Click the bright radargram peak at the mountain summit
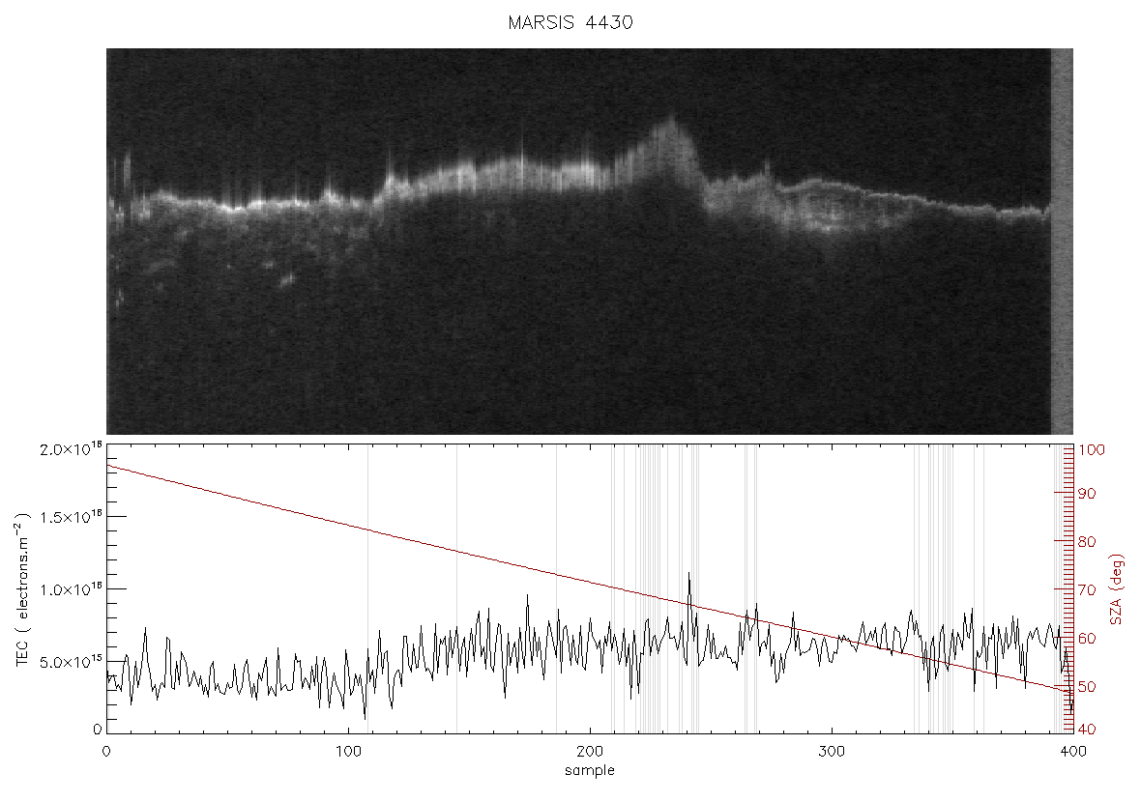 coord(669,124)
